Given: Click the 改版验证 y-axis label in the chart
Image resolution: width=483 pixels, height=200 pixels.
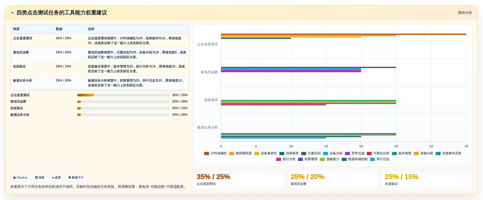Looking at the screenshot, I should (211, 100).
